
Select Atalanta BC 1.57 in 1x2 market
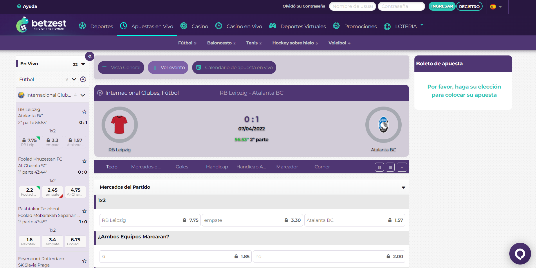pyautogui.click(x=355, y=220)
